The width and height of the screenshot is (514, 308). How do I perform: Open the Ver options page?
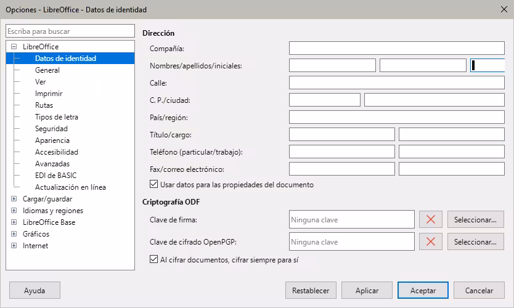tap(40, 82)
